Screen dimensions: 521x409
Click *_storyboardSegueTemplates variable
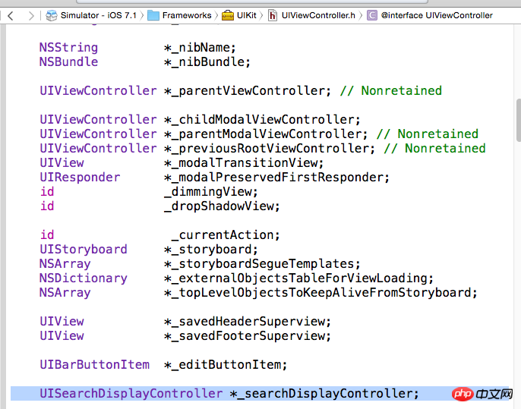pyautogui.click(x=262, y=264)
